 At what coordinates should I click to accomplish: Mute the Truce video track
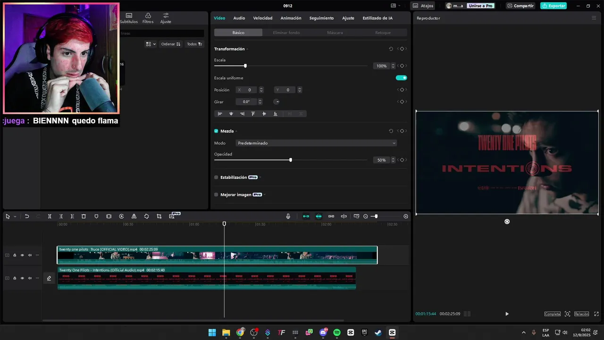30,255
